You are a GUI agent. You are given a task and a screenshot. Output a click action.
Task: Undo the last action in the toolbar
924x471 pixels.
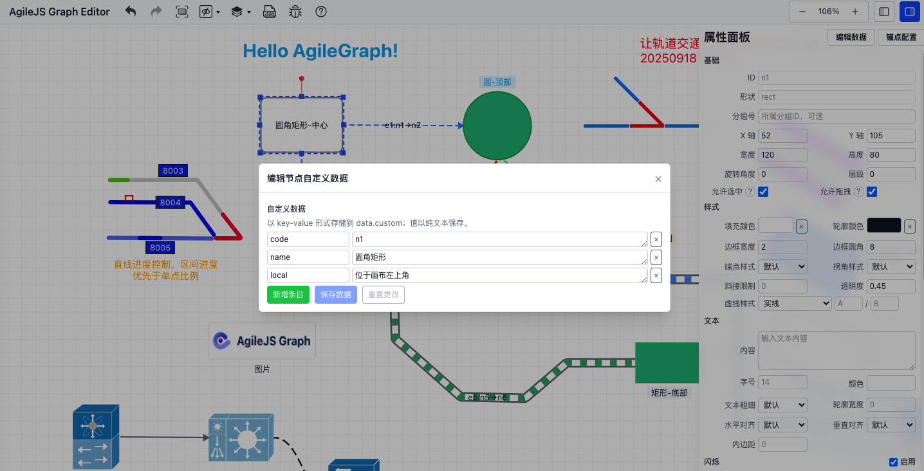131,12
